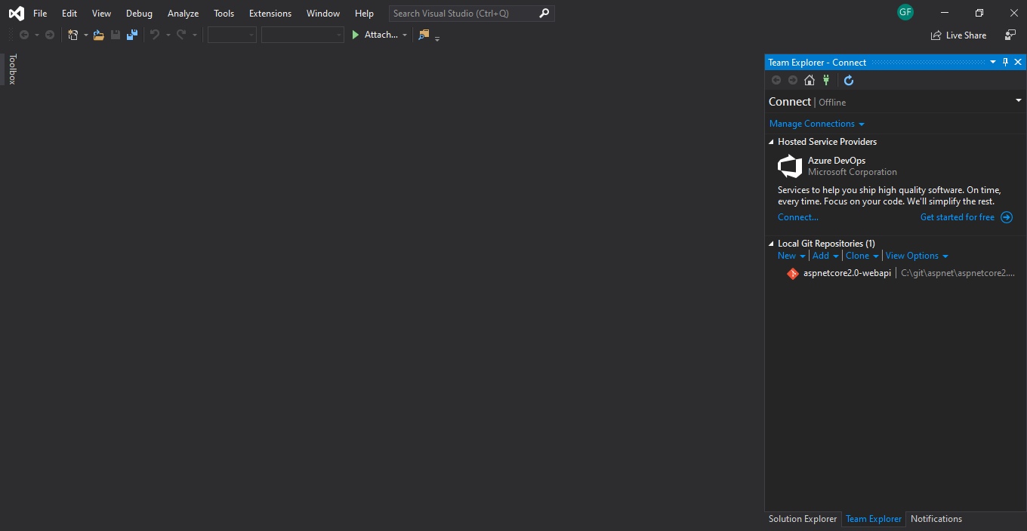Screen dimensions: 1027x531
Task: Open the Team Explorer Home page
Action: 810,80
